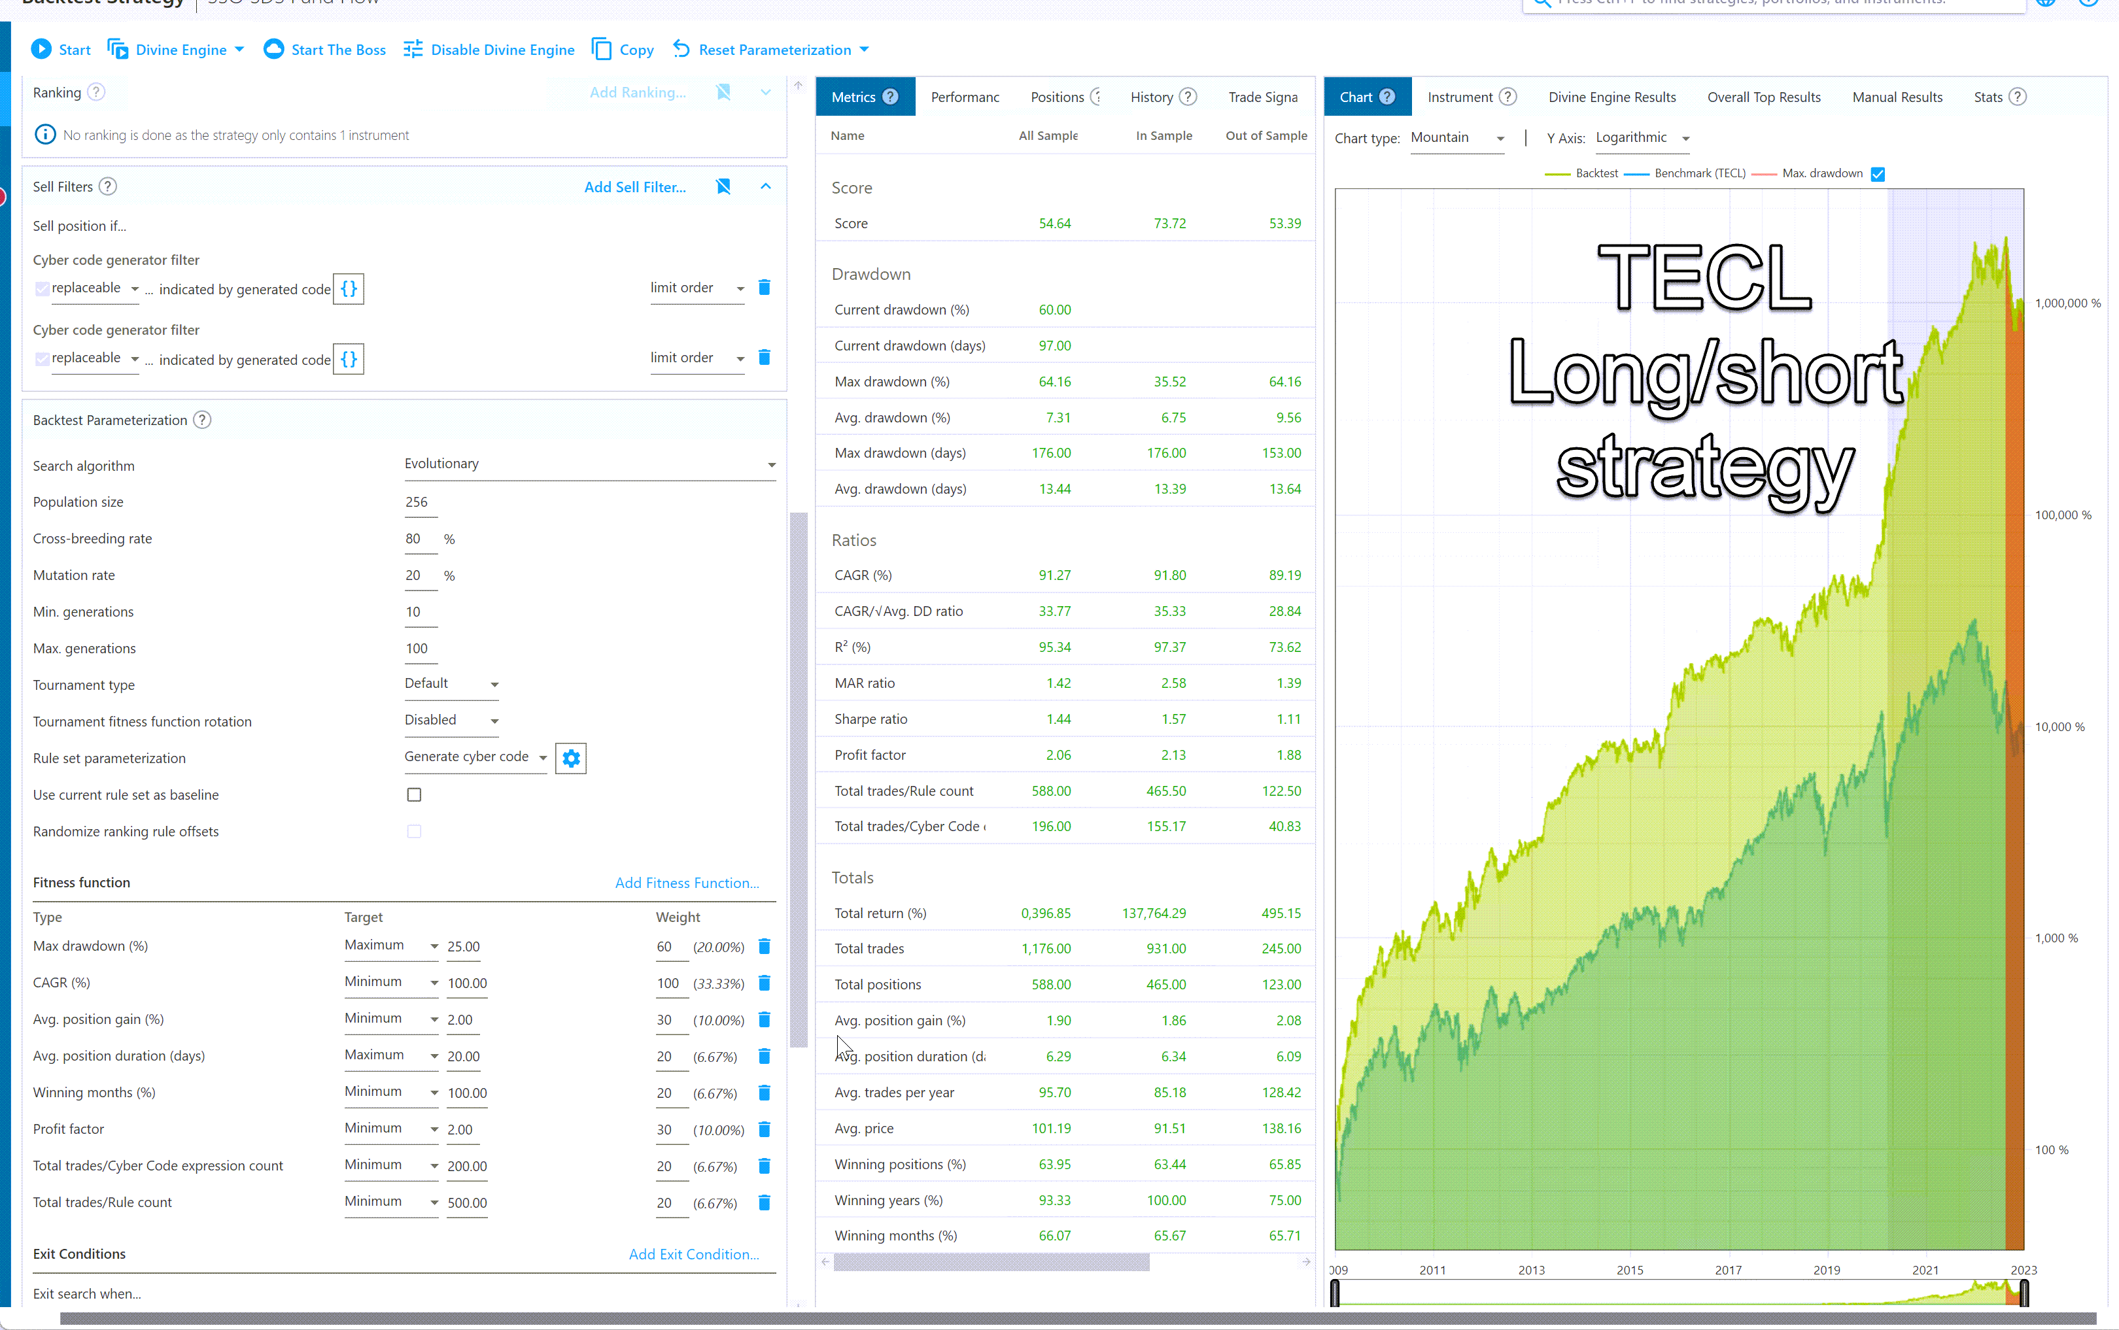Image resolution: width=2119 pixels, height=1330 pixels.
Task: Click the chart range right handle
Action: click(x=2024, y=1293)
